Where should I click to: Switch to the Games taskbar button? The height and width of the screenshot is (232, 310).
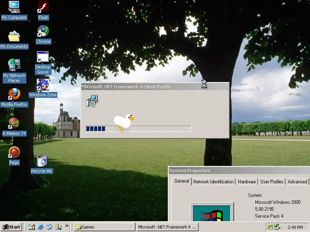click(104, 227)
